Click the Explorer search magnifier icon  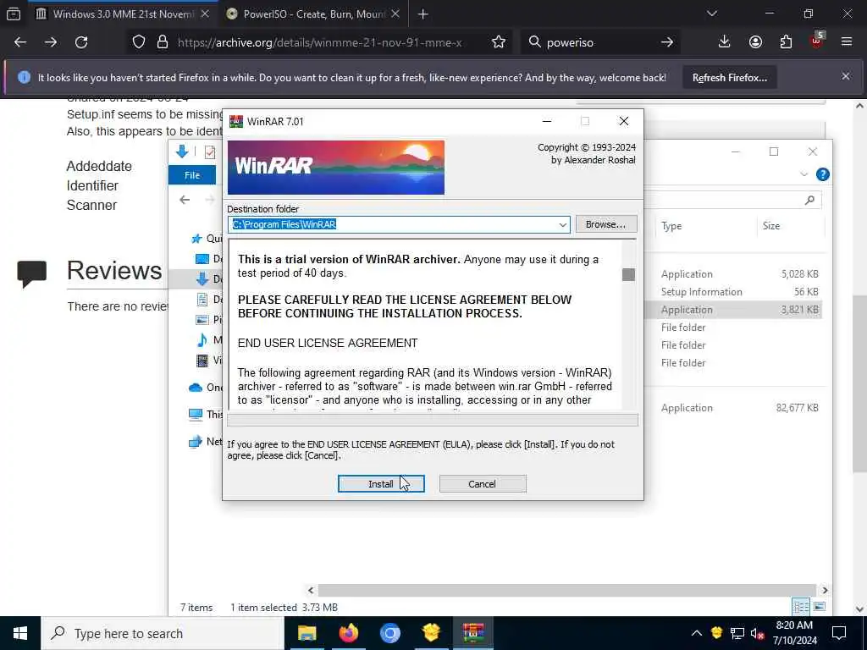809,200
